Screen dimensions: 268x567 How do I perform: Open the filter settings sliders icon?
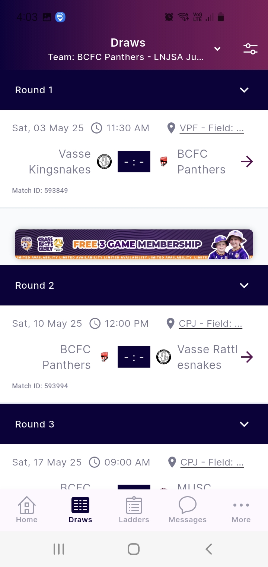[251, 49]
